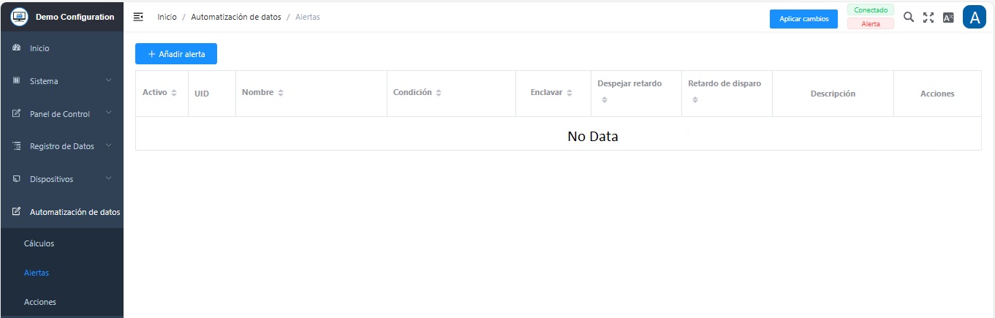
Task: Open the search magnifier icon
Action: [x=909, y=17]
